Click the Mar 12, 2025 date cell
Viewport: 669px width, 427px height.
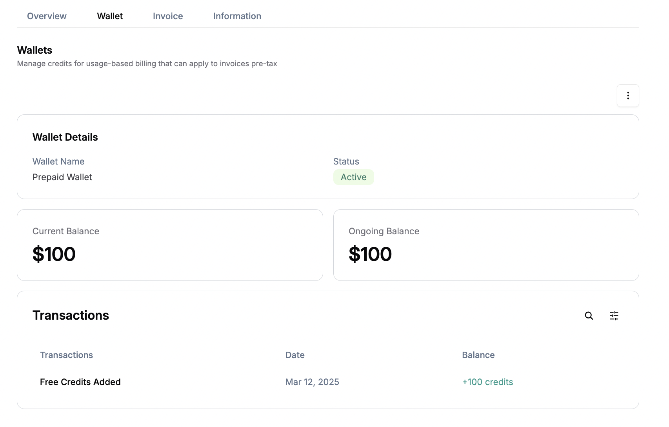point(312,382)
